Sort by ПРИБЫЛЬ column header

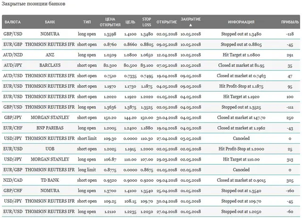[x=290, y=22]
